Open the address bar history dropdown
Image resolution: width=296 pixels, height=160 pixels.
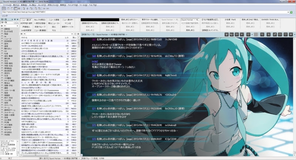(x=288, y=12)
